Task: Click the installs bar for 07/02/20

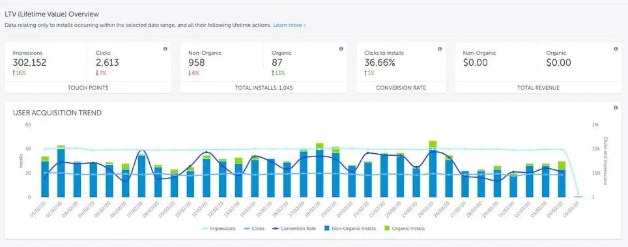Action: (x=142, y=176)
